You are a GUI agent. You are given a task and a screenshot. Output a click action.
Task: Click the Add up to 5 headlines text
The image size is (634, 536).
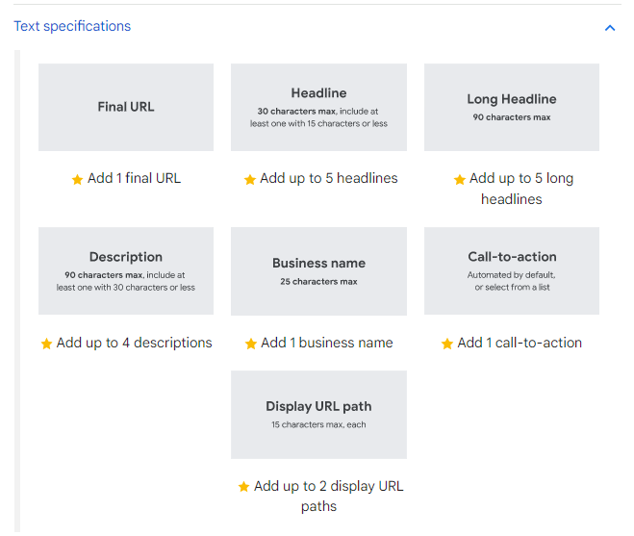tap(328, 178)
